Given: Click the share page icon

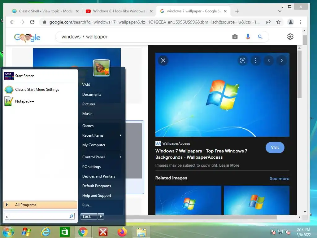Looking at the screenshot, I should point(268,22).
